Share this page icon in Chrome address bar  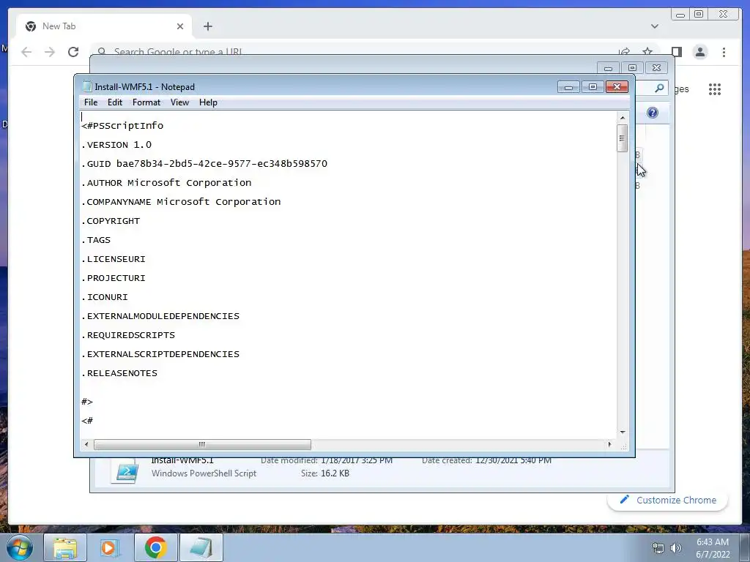click(624, 51)
